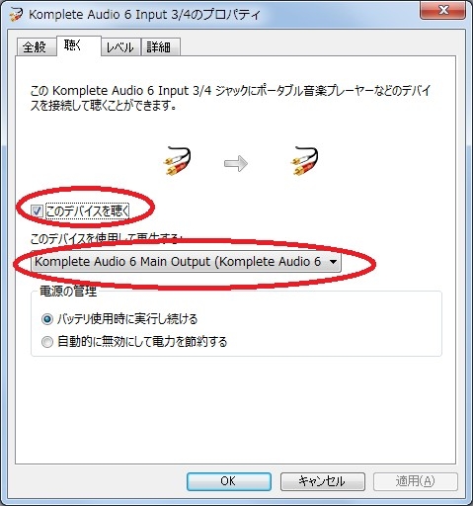Click the left RCA cable source icon
This screenshot has height=506, width=473.
(x=178, y=161)
